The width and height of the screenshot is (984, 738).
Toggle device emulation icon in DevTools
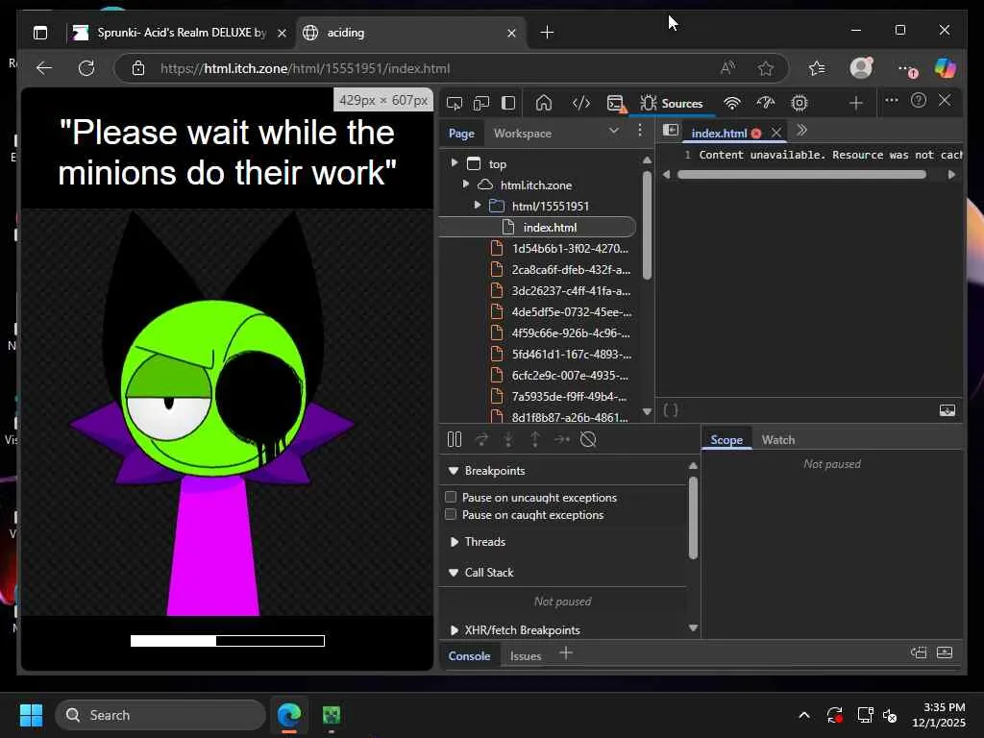[481, 103]
